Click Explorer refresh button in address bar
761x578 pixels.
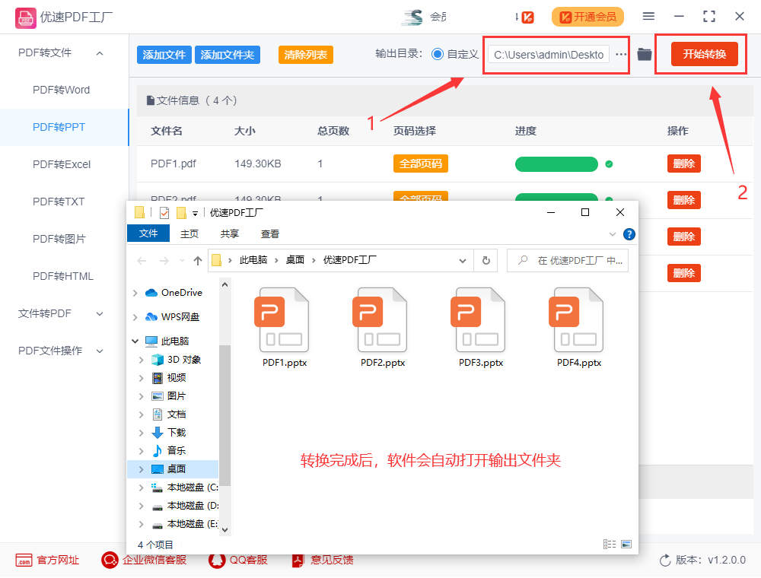tap(486, 260)
